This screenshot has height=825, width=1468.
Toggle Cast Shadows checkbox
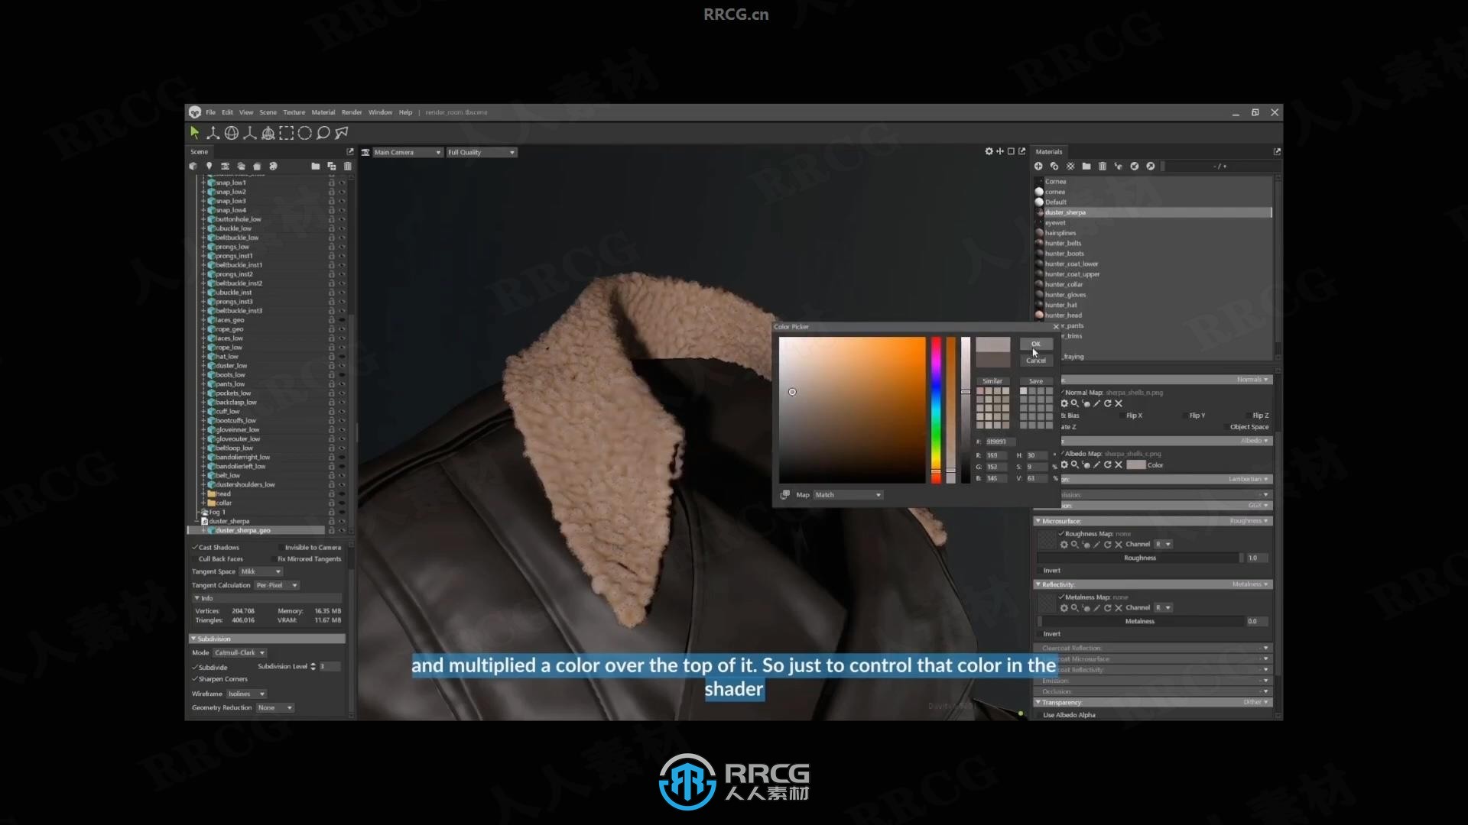click(195, 548)
